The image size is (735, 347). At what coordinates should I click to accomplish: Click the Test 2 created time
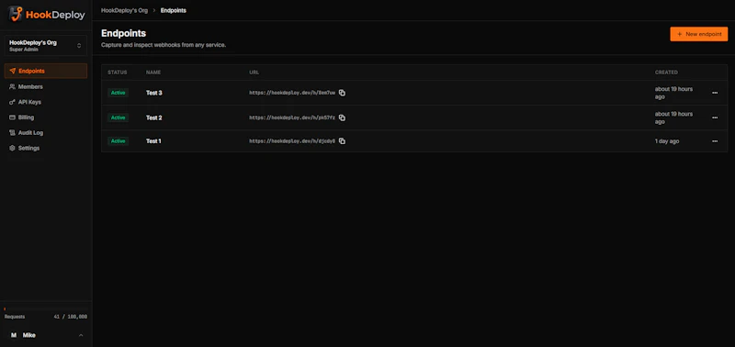point(673,118)
